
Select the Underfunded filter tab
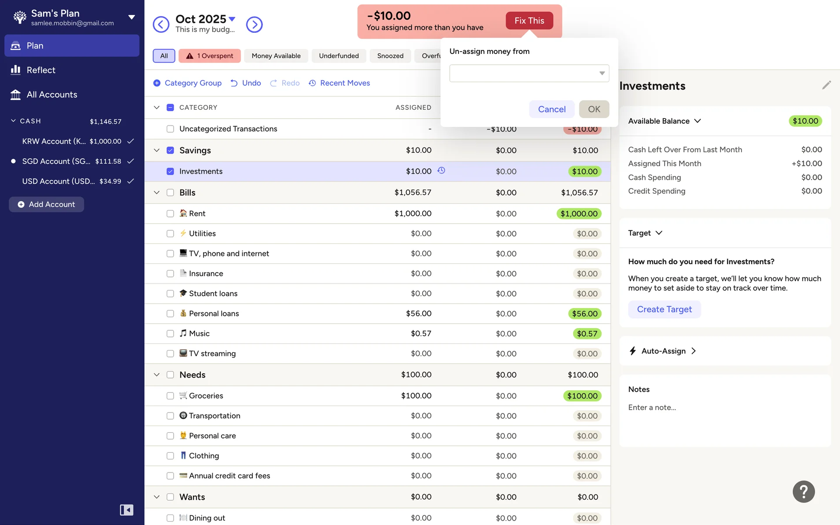coord(339,56)
